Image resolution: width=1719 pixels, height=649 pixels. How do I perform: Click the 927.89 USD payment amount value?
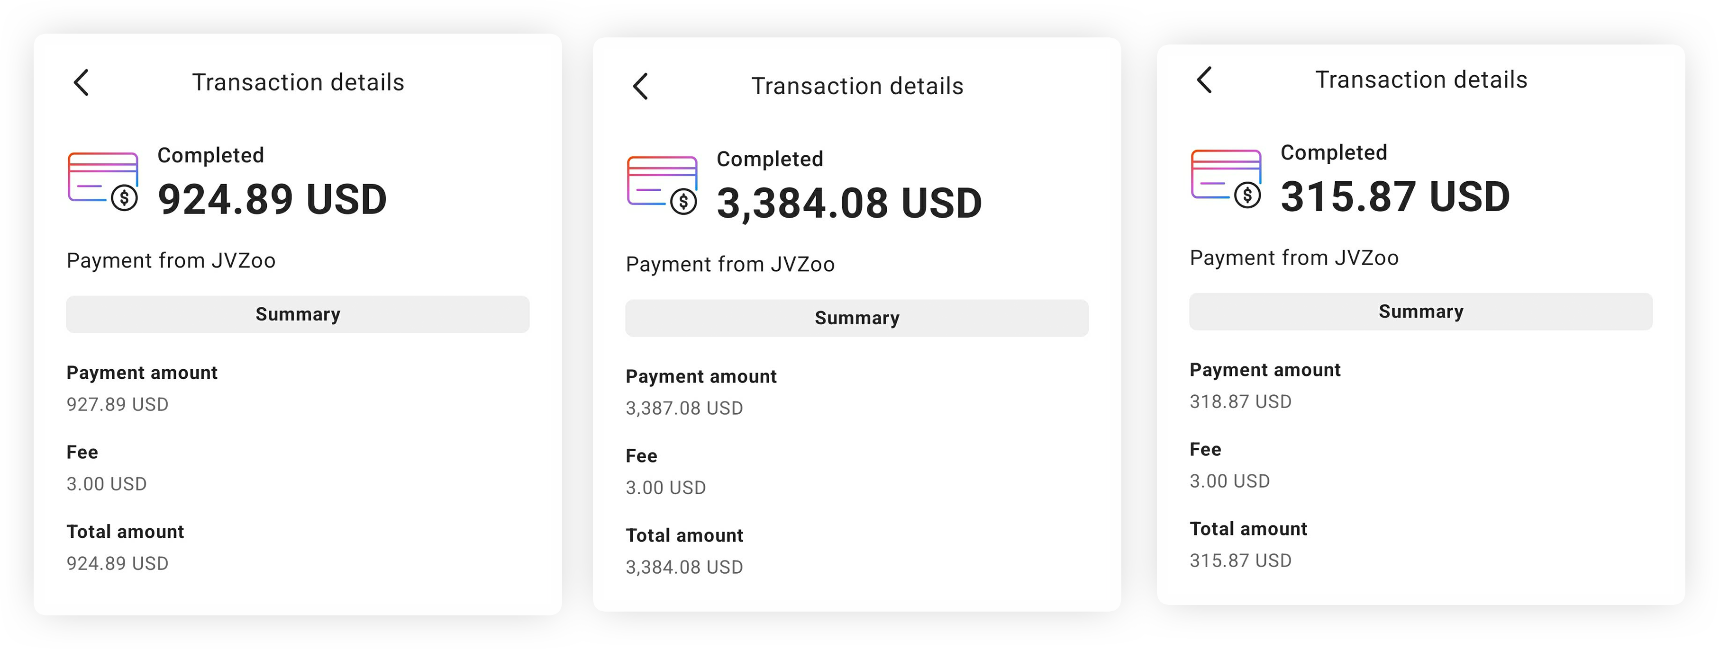pyautogui.click(x=118, y=404)
